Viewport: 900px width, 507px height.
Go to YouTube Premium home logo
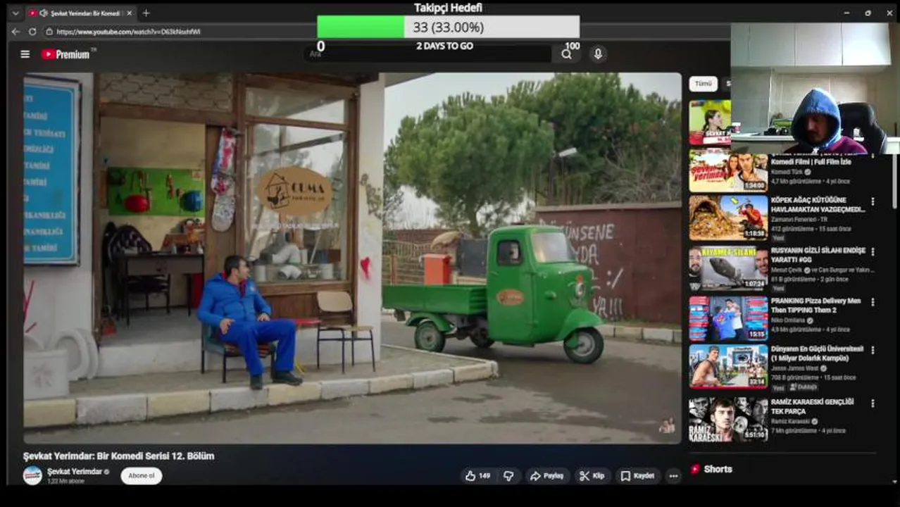point(67,54)
